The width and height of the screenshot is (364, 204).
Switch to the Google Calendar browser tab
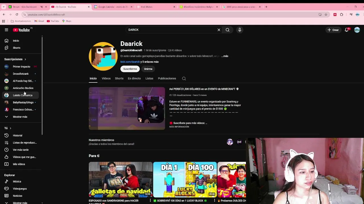coord(113,7)
